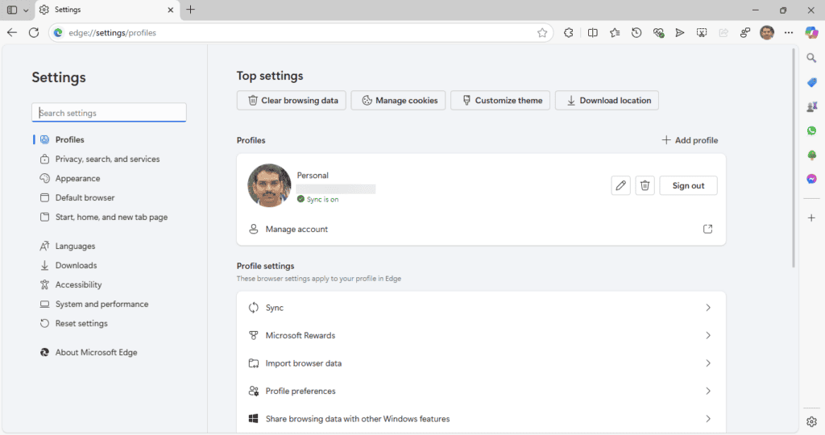Open the Favorites star-list icon

[x=615, y=32]
